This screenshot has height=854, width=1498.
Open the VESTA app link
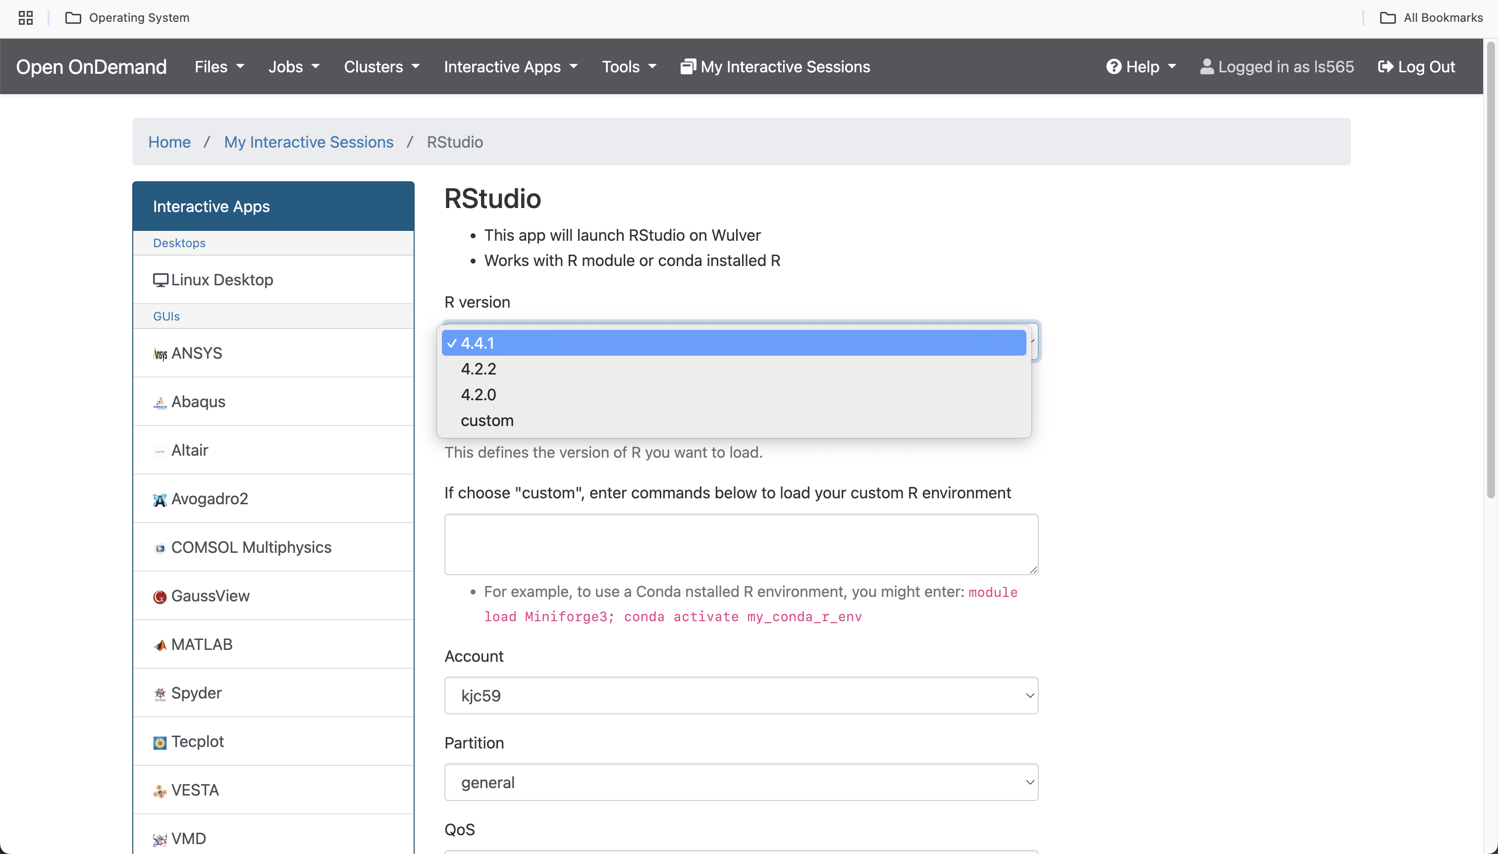[273, 790]
